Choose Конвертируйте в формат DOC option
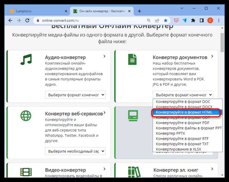The height and width of the screenshot is (182, 229). tap(187, 102)
